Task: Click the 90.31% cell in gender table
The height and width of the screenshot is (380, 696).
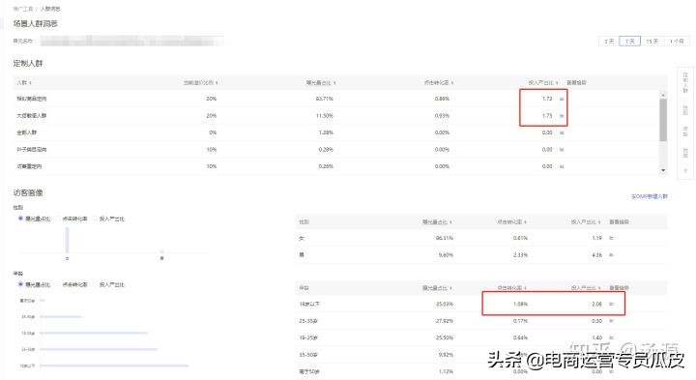Action: (445, 238)
